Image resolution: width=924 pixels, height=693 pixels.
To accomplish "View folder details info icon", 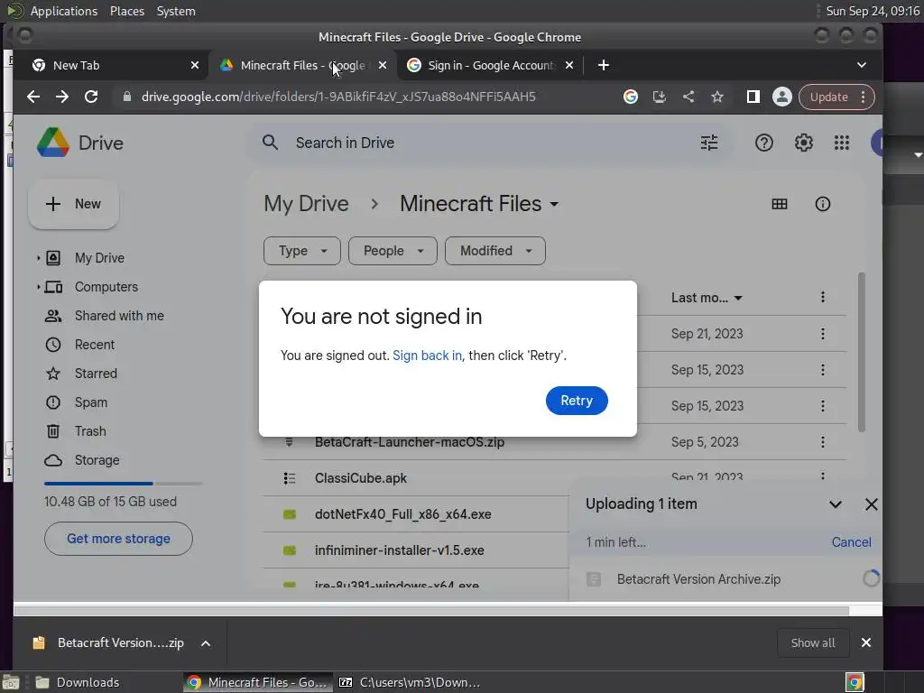I will coord(823,204).
